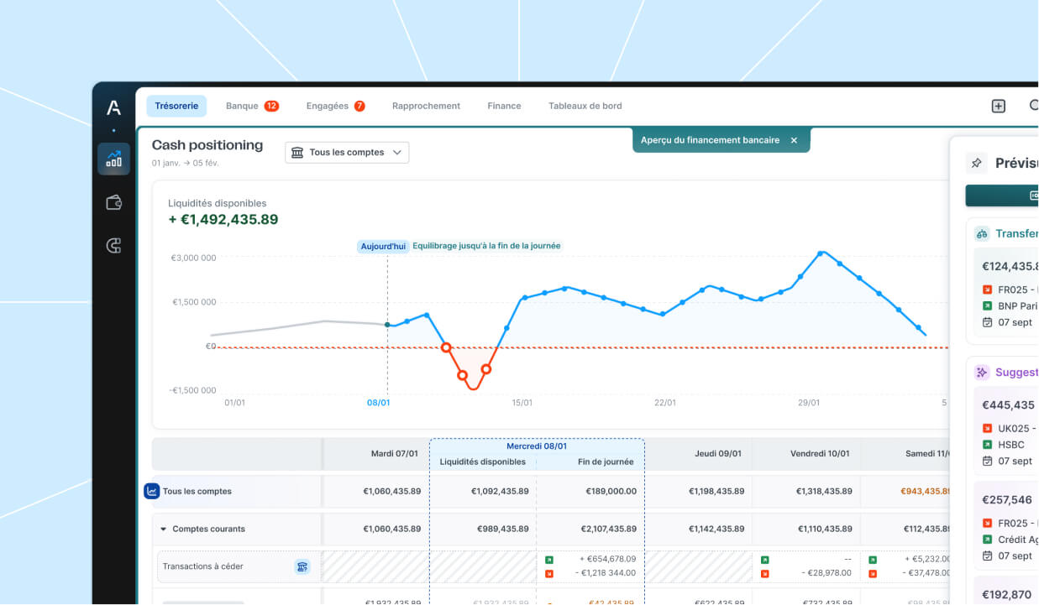Click the calendar icon in €445,435 card
The width and height of the screenshot is (1039, 605).
987,461
